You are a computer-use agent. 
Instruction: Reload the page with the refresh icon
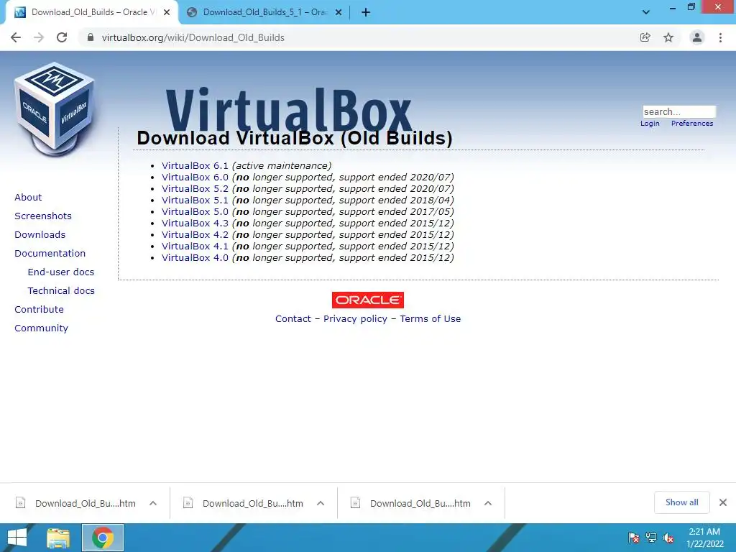(x=62, y=37)
